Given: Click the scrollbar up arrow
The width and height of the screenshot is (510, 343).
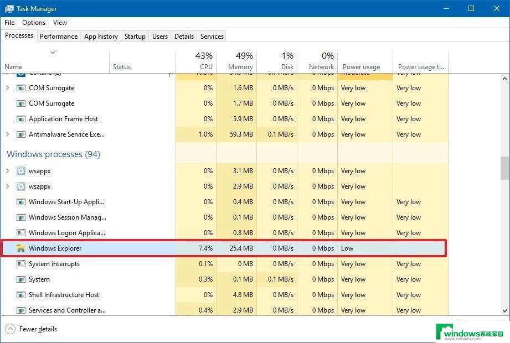Looking at the screenshot, I should (x=504, y=78).
